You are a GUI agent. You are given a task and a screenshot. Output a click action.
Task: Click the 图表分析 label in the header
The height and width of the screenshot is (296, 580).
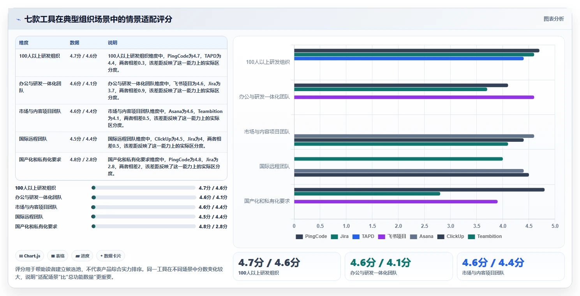554,19
